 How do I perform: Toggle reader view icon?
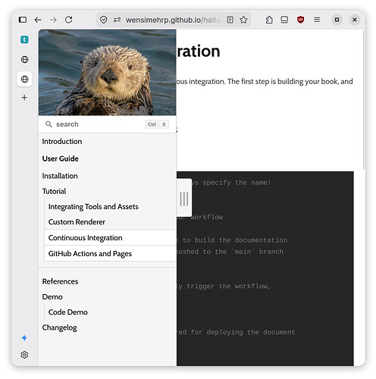coord(230,20)
